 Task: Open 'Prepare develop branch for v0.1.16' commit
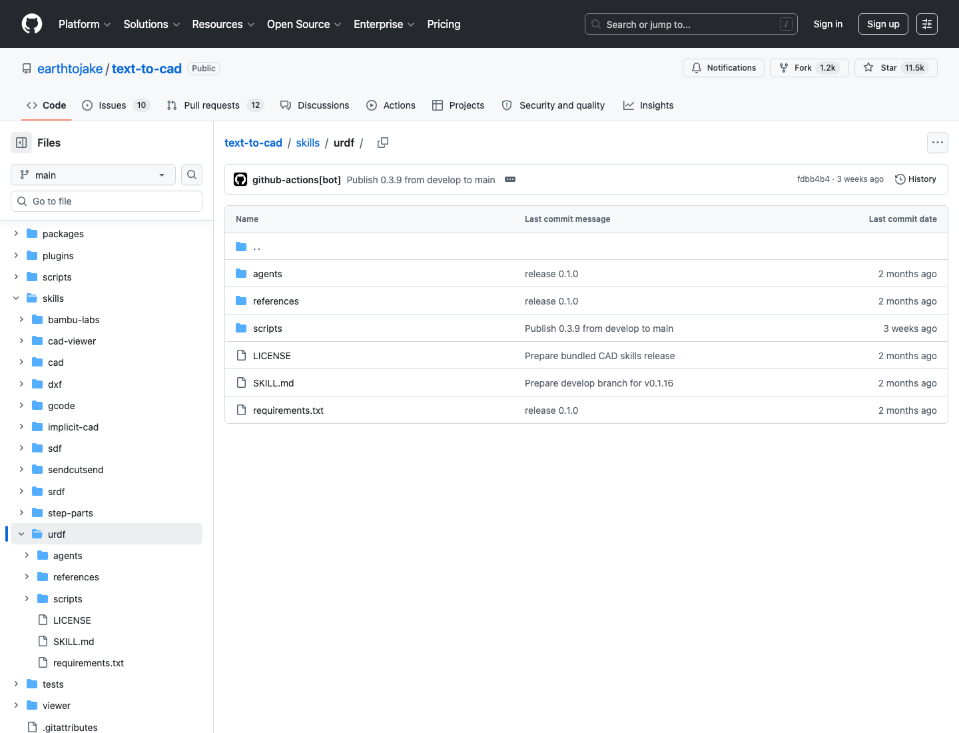599,383
